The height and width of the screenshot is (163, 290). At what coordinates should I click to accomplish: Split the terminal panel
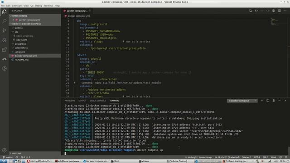click(268, 101)
